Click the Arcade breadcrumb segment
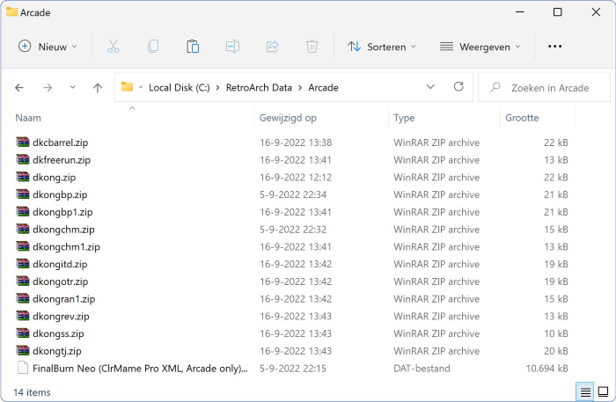This screenshot has width=616, height=402. pyautogui.click(x=323, y=88)
